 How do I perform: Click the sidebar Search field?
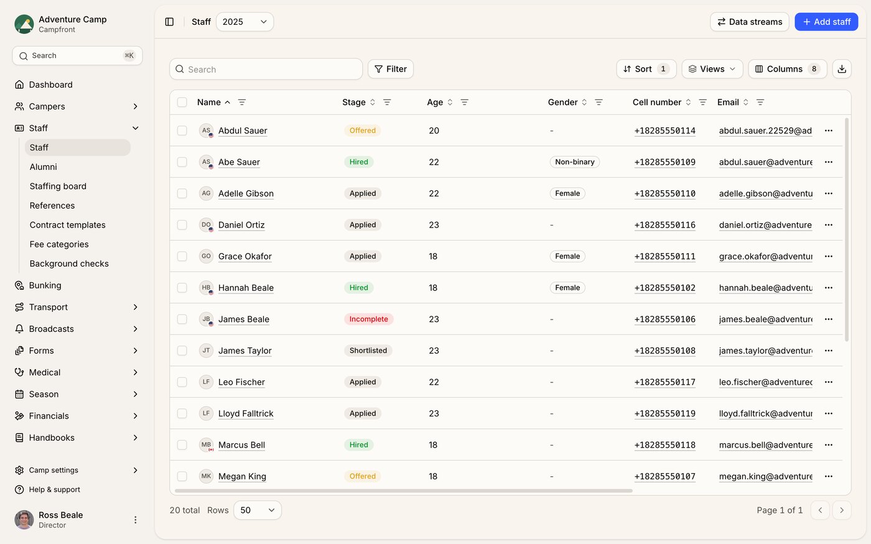point(77,55)
